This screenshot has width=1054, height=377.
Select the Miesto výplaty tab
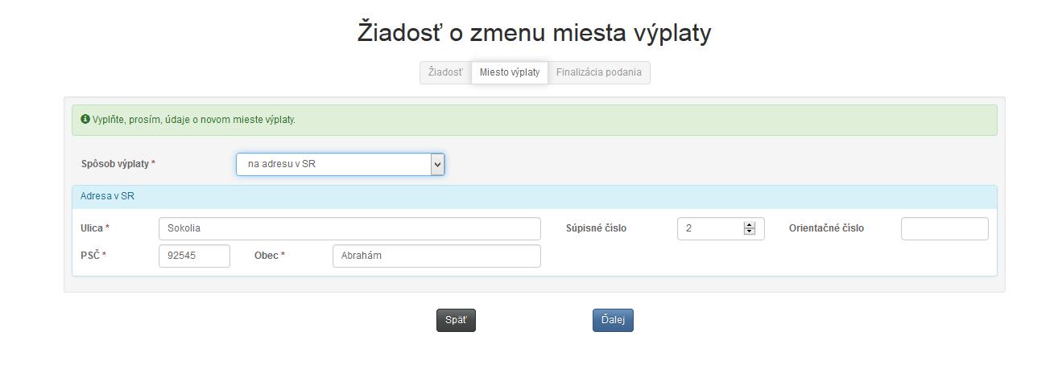510,72
